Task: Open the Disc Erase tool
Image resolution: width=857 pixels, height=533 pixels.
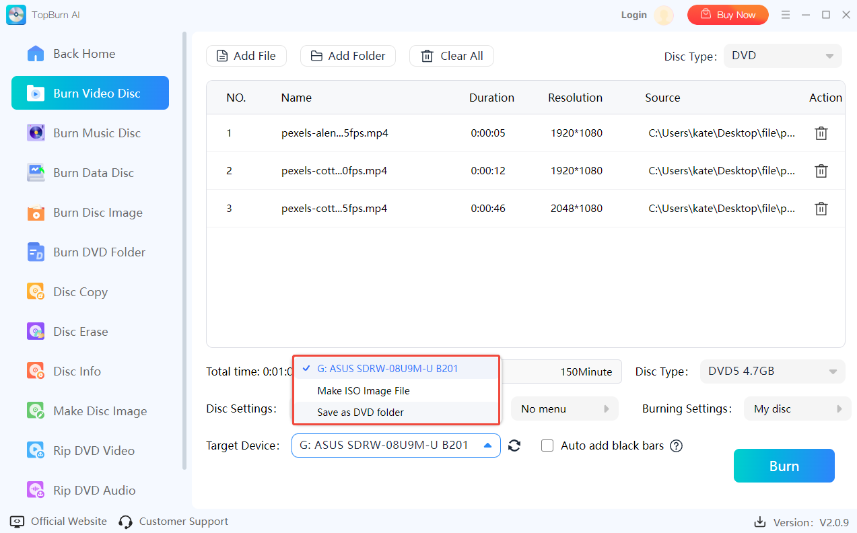Action: pyautogui.click(x=80, y=332)
